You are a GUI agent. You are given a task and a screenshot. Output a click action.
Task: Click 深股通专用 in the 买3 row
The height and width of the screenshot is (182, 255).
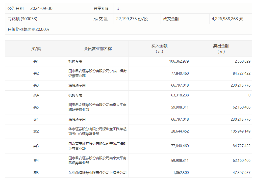point(77,85)
